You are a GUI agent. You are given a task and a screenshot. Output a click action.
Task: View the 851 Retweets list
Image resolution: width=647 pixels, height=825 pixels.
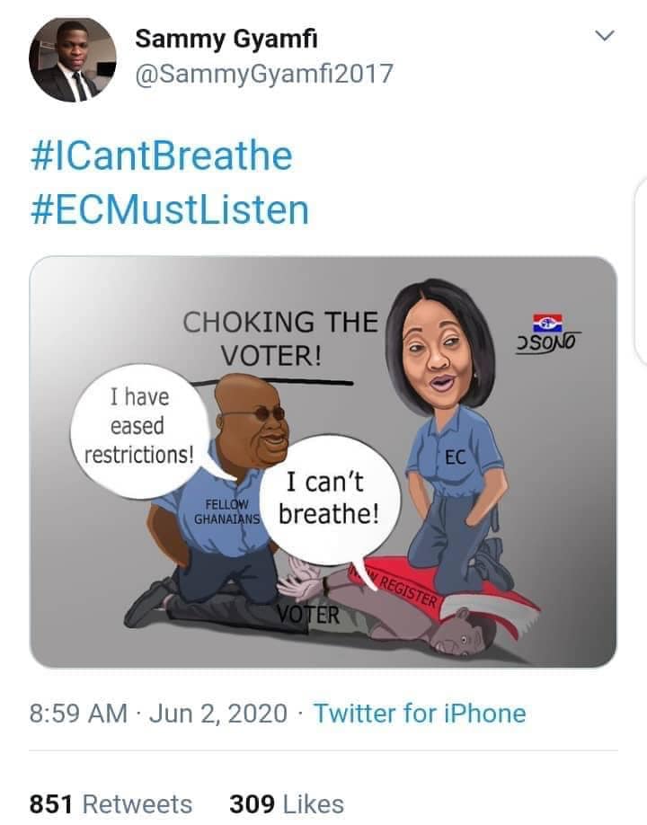click(111, 804)
